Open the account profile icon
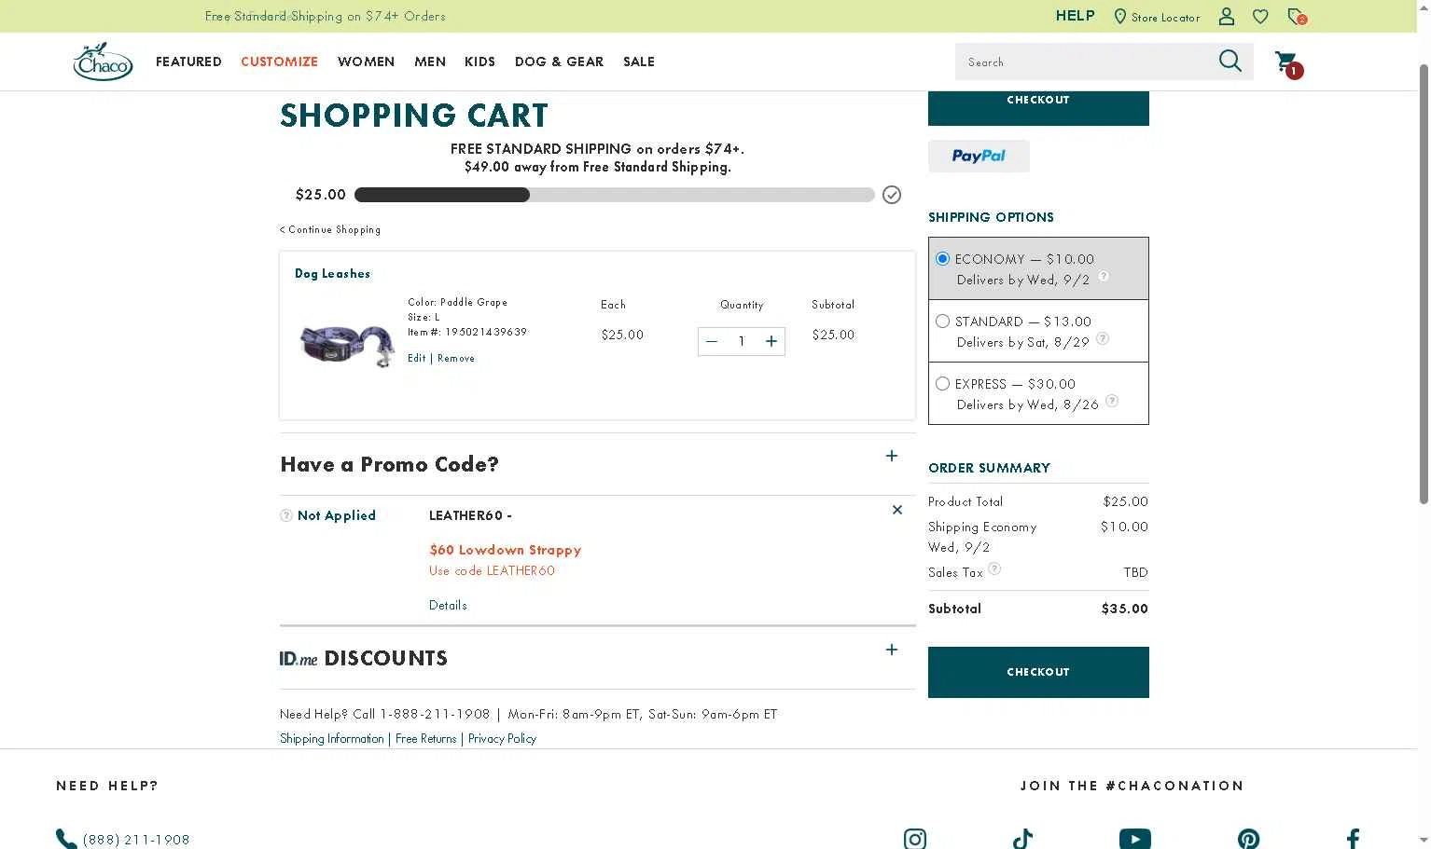The width and height of the screenshot is (1431, 849). coord(1227,16)
